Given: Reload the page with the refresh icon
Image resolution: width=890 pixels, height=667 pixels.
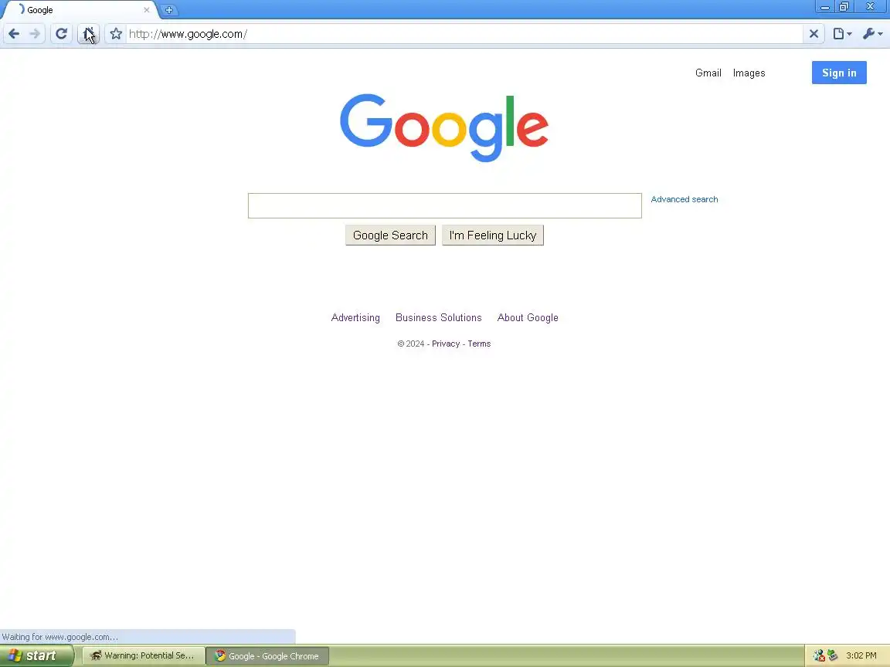Looking at the screenshot, I should (x=61, y=34).
